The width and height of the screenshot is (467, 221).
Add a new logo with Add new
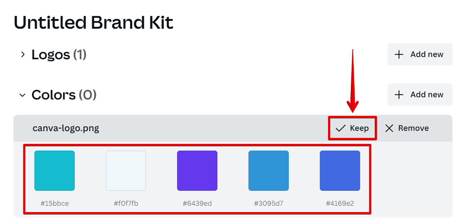(420, 54)
